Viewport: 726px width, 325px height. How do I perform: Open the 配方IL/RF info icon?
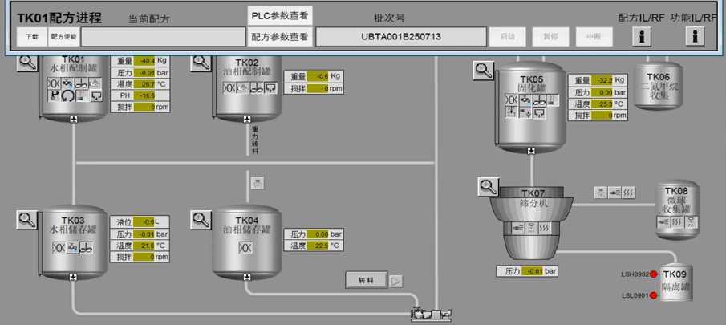[x=643, y=36]
